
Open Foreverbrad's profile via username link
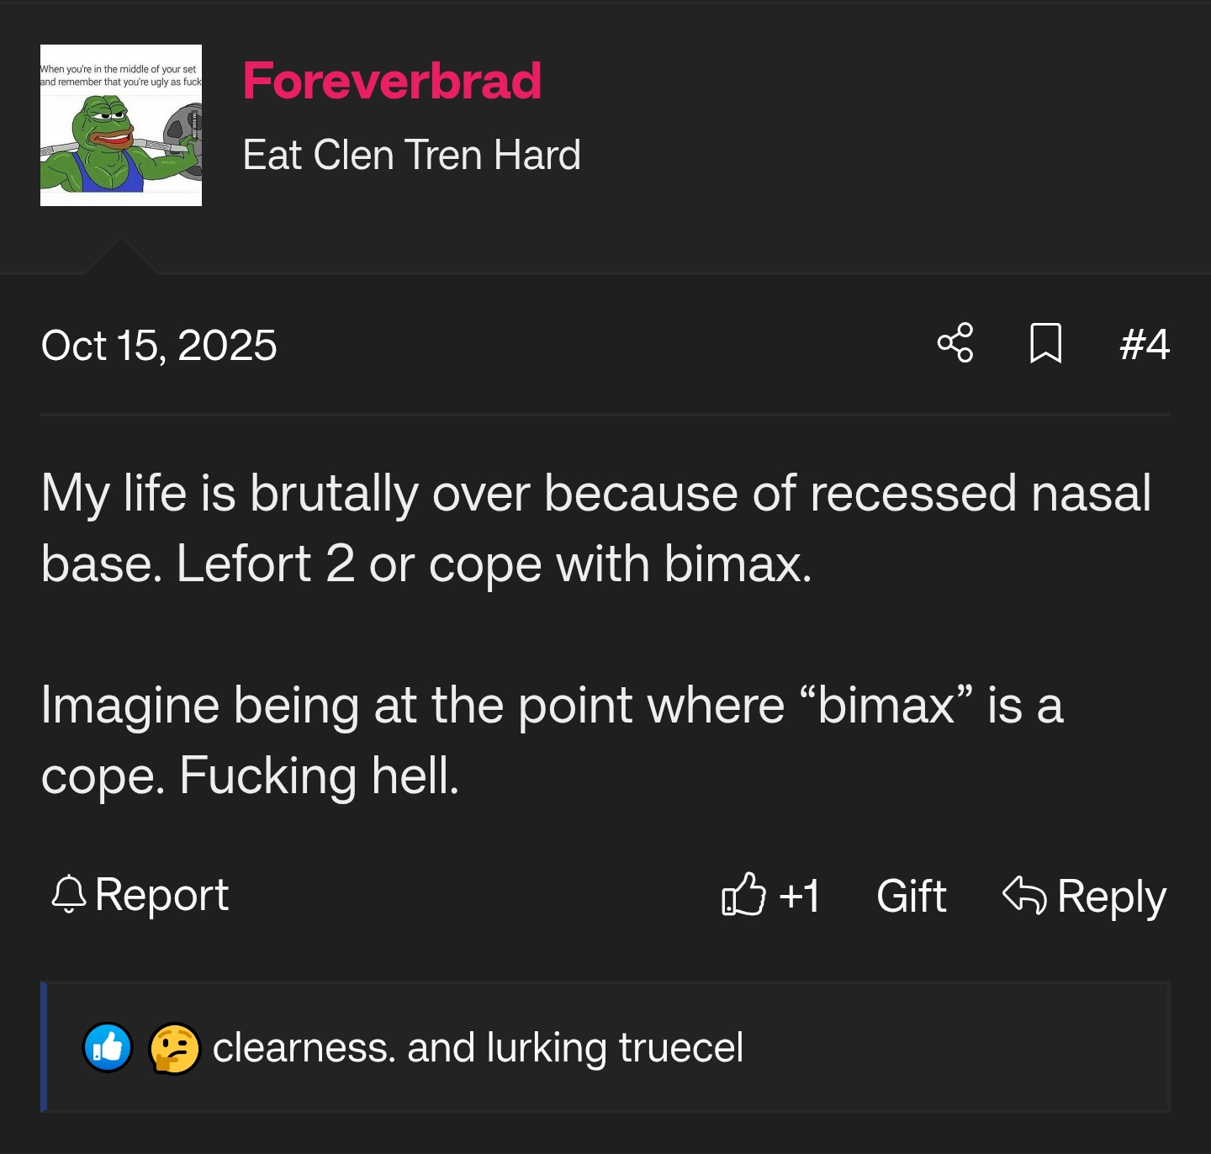coord(391,82)
